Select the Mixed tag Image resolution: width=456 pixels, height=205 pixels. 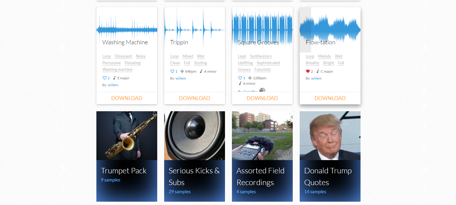click(x=188, y=56)
